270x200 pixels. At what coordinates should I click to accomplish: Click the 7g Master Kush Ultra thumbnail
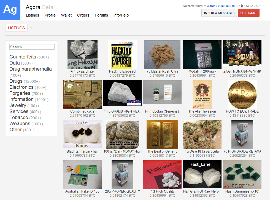[x=162, y=55]
